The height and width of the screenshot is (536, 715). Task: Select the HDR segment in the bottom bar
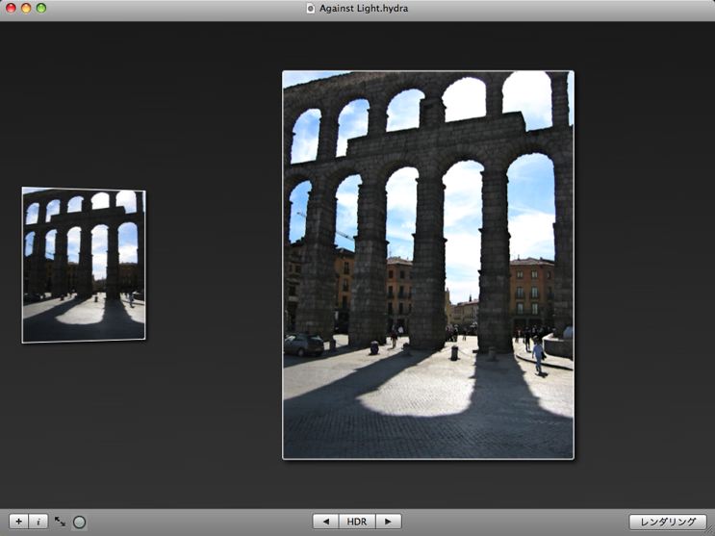[x=356, y=522]
